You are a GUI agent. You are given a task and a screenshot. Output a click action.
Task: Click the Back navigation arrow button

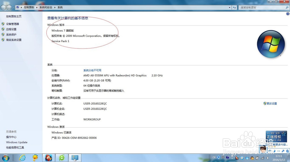(3, 8)
